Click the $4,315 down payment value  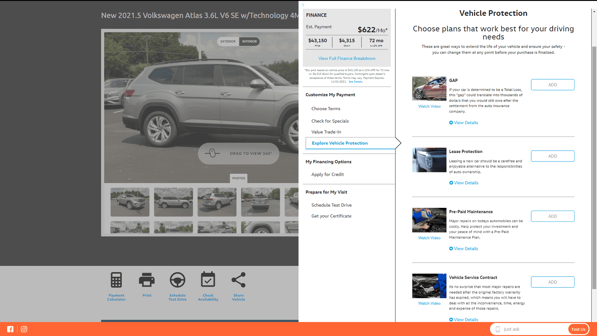(x=347, y=40)
